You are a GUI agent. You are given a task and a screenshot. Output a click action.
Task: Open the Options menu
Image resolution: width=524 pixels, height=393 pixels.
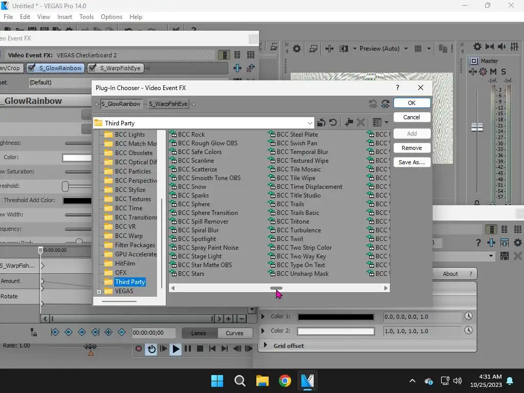111,17
